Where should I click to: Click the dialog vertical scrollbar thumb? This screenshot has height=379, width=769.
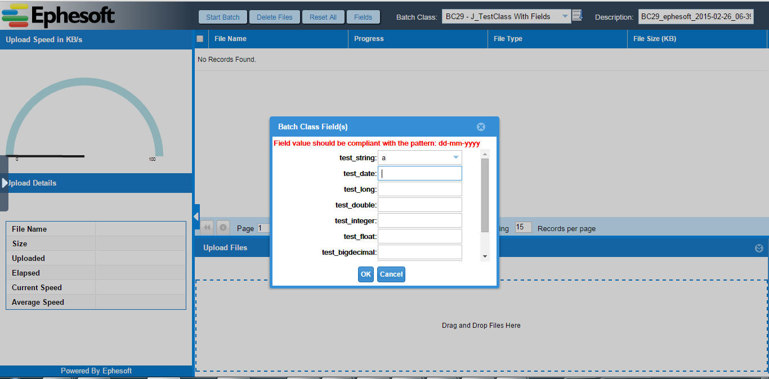coord(485,195)
